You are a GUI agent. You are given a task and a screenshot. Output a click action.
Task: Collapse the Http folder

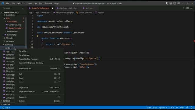click(8, 18)
